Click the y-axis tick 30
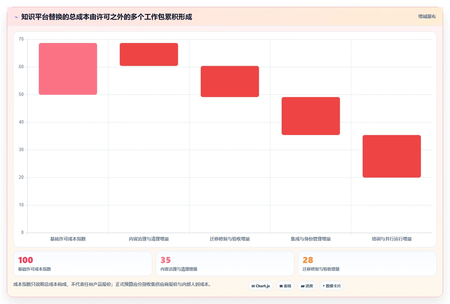This screenshot has width=450, height=304. 21,150
